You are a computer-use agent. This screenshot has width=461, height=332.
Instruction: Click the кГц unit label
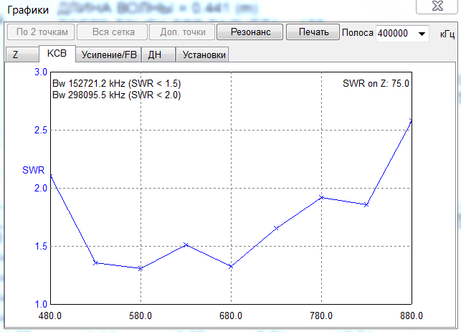(447, 34)
